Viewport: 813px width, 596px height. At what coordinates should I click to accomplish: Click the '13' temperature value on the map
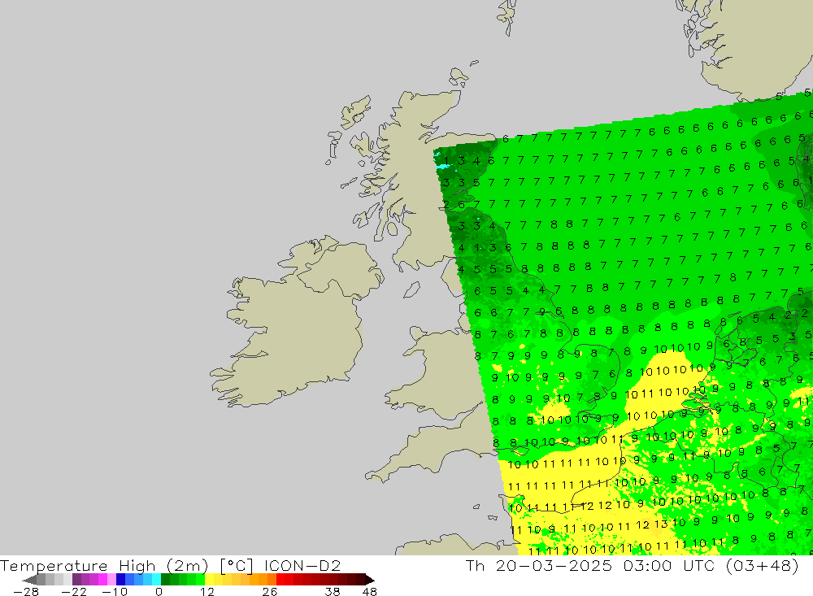point(660,524)
